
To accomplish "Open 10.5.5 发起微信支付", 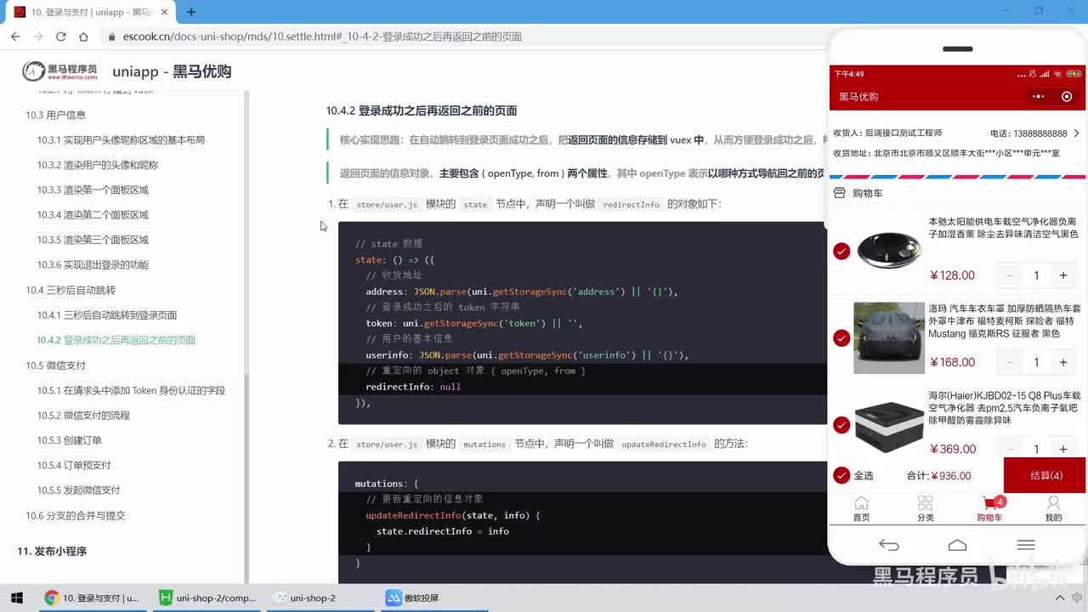I will coord(78,490).
